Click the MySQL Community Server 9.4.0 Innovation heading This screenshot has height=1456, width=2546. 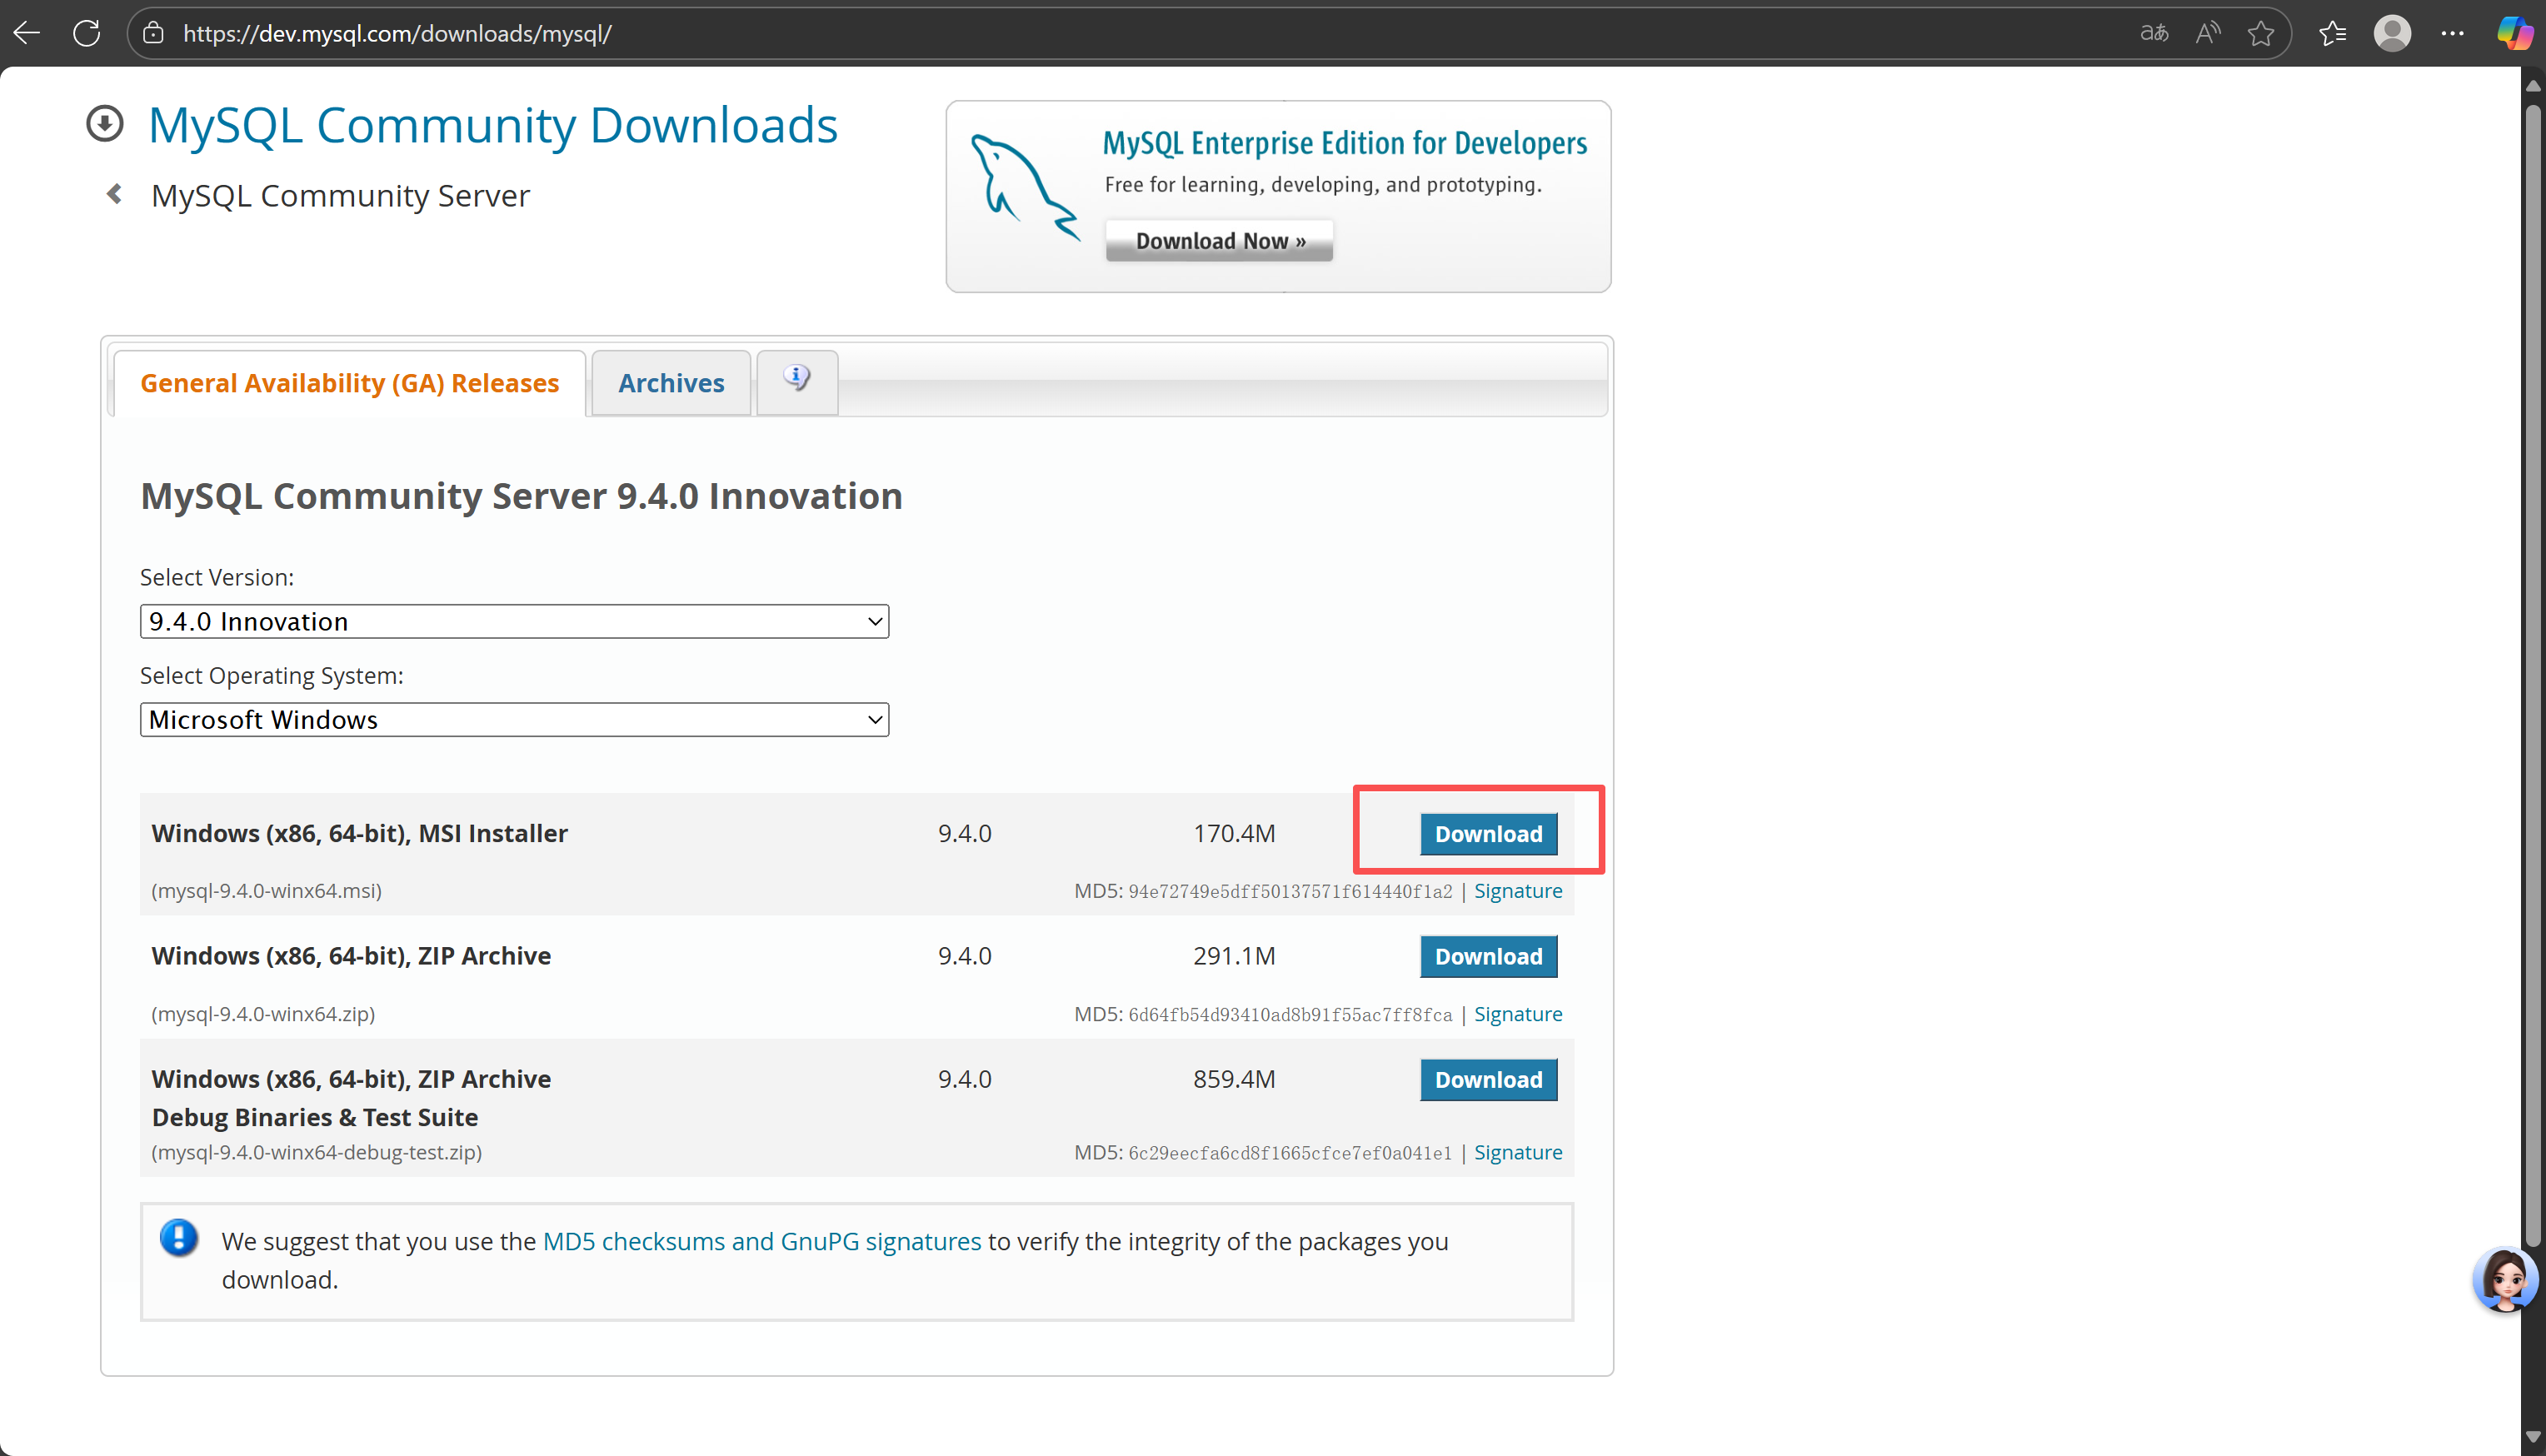coord(521,496)
